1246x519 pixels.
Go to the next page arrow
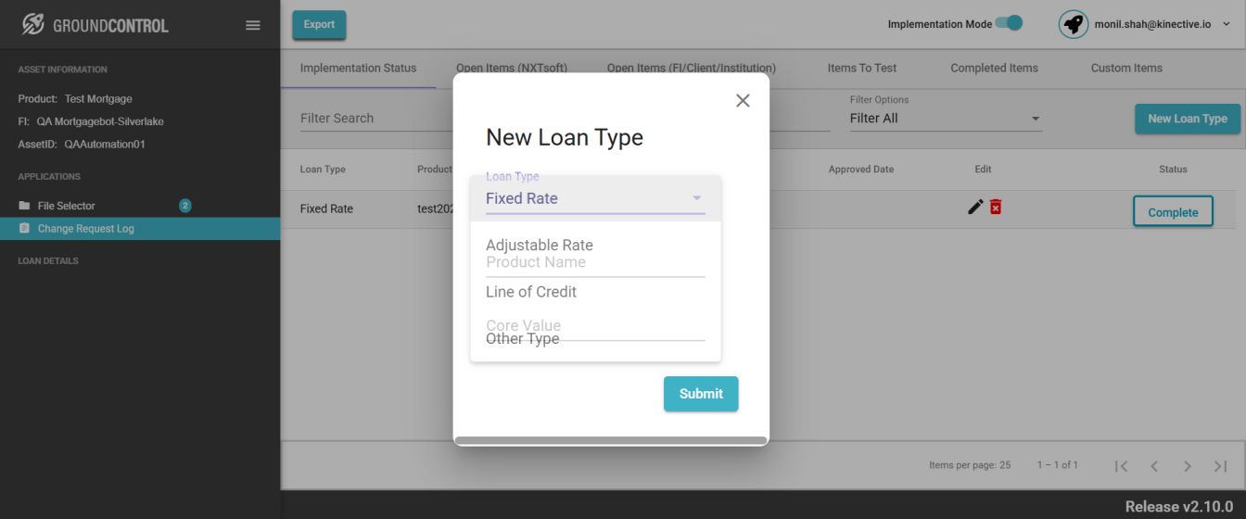tap(1187, 466)
